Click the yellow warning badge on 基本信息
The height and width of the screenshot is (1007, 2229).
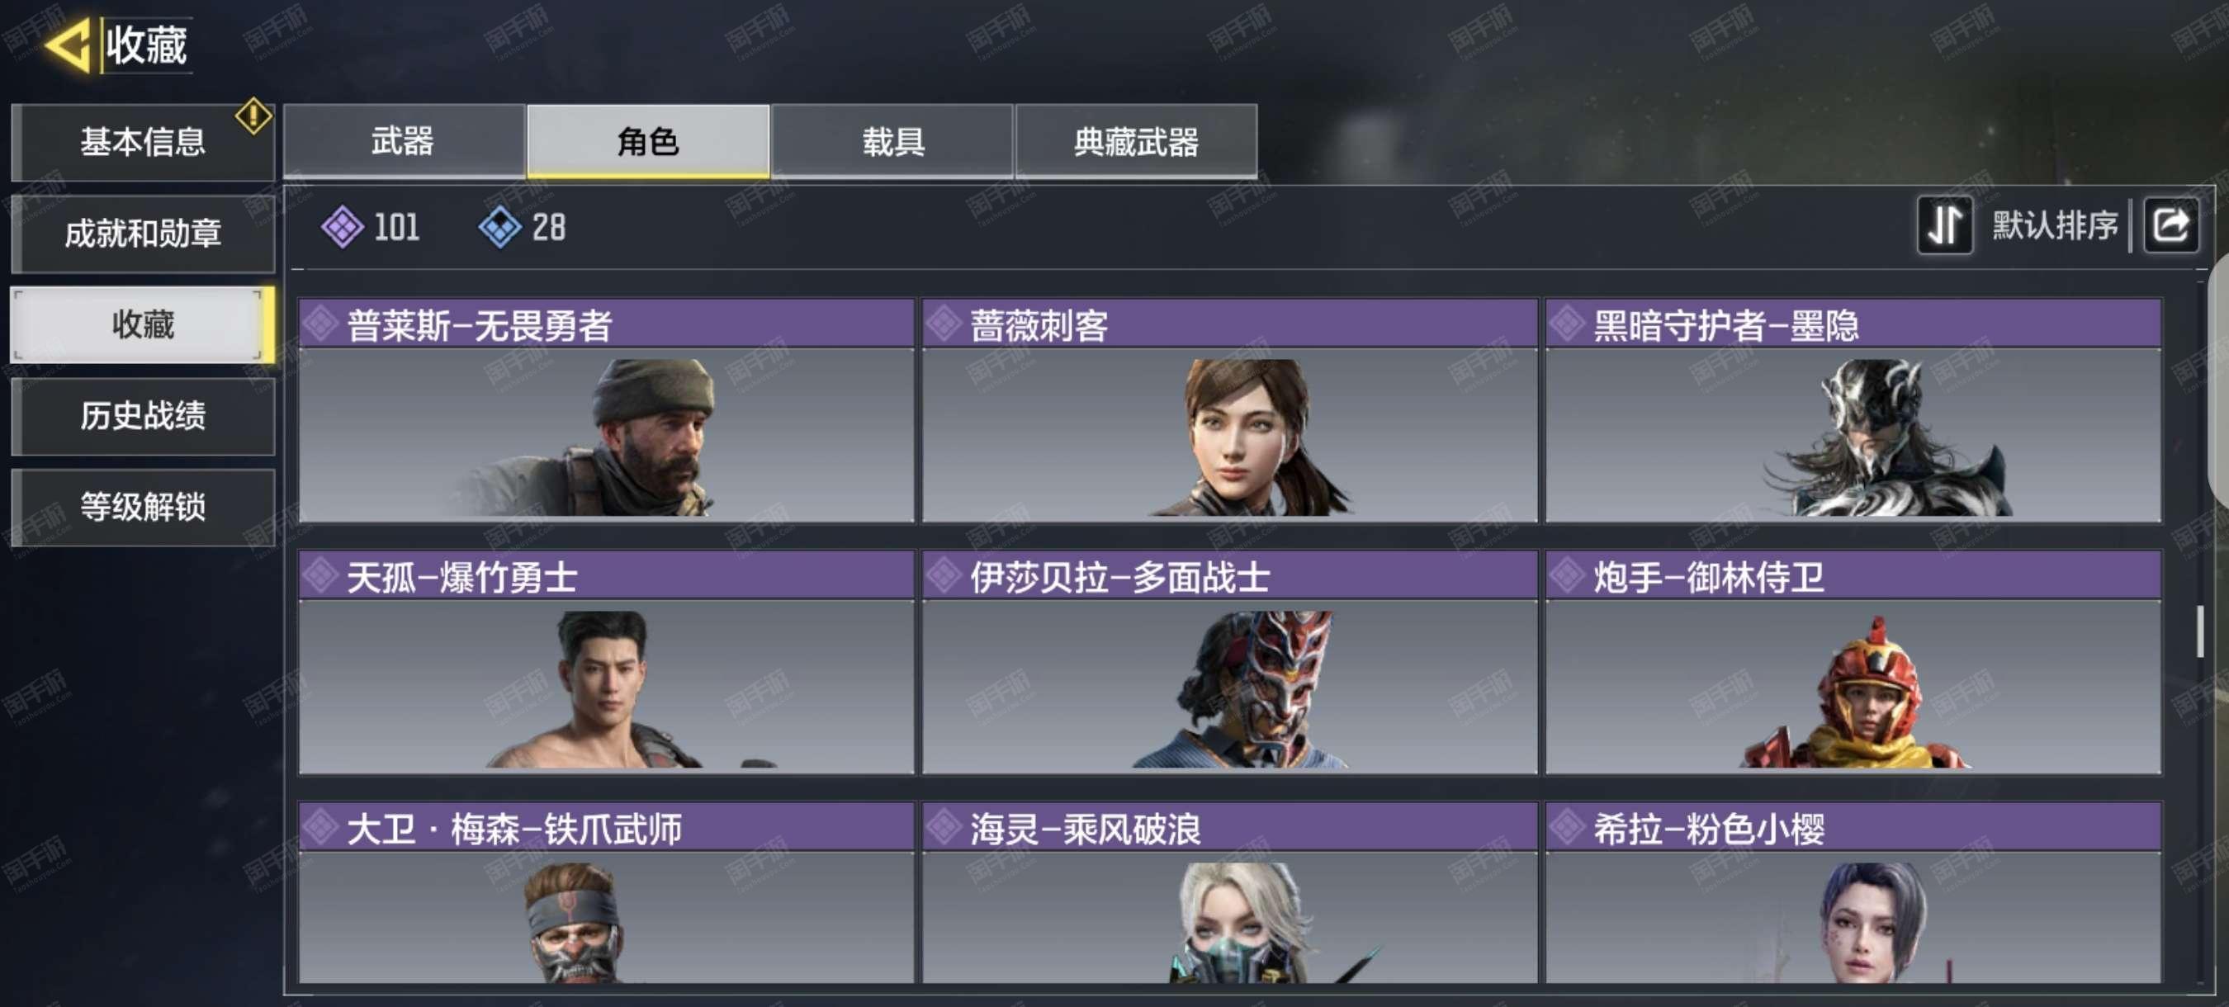click(253, 116)
